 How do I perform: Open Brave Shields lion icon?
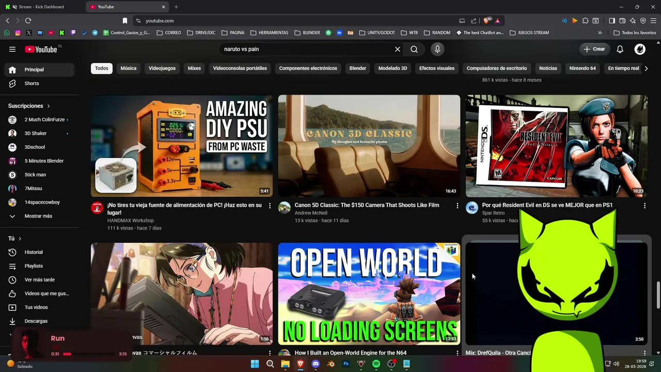pyautogui.click(x=486, y=21)
